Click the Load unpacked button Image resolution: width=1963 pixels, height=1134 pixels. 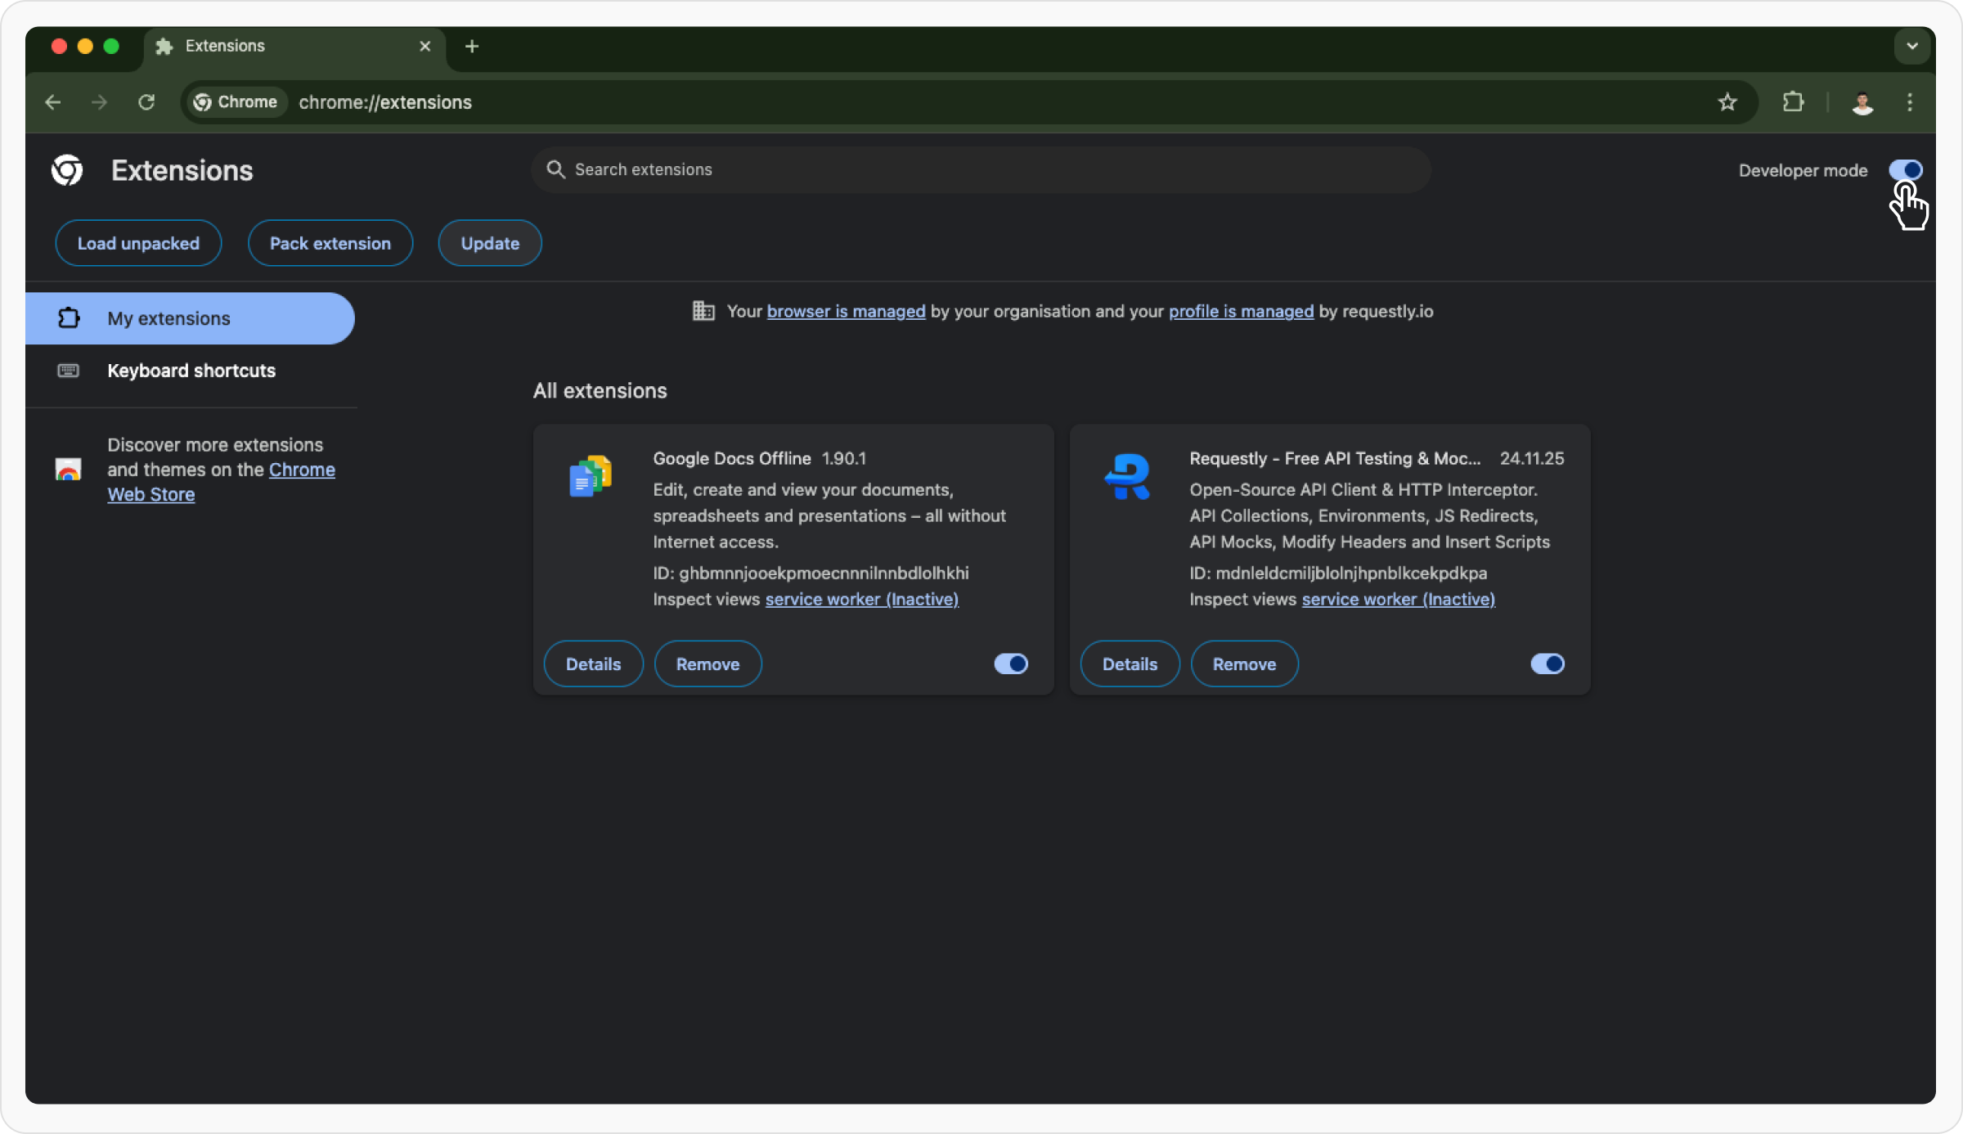tap(138, 243)
